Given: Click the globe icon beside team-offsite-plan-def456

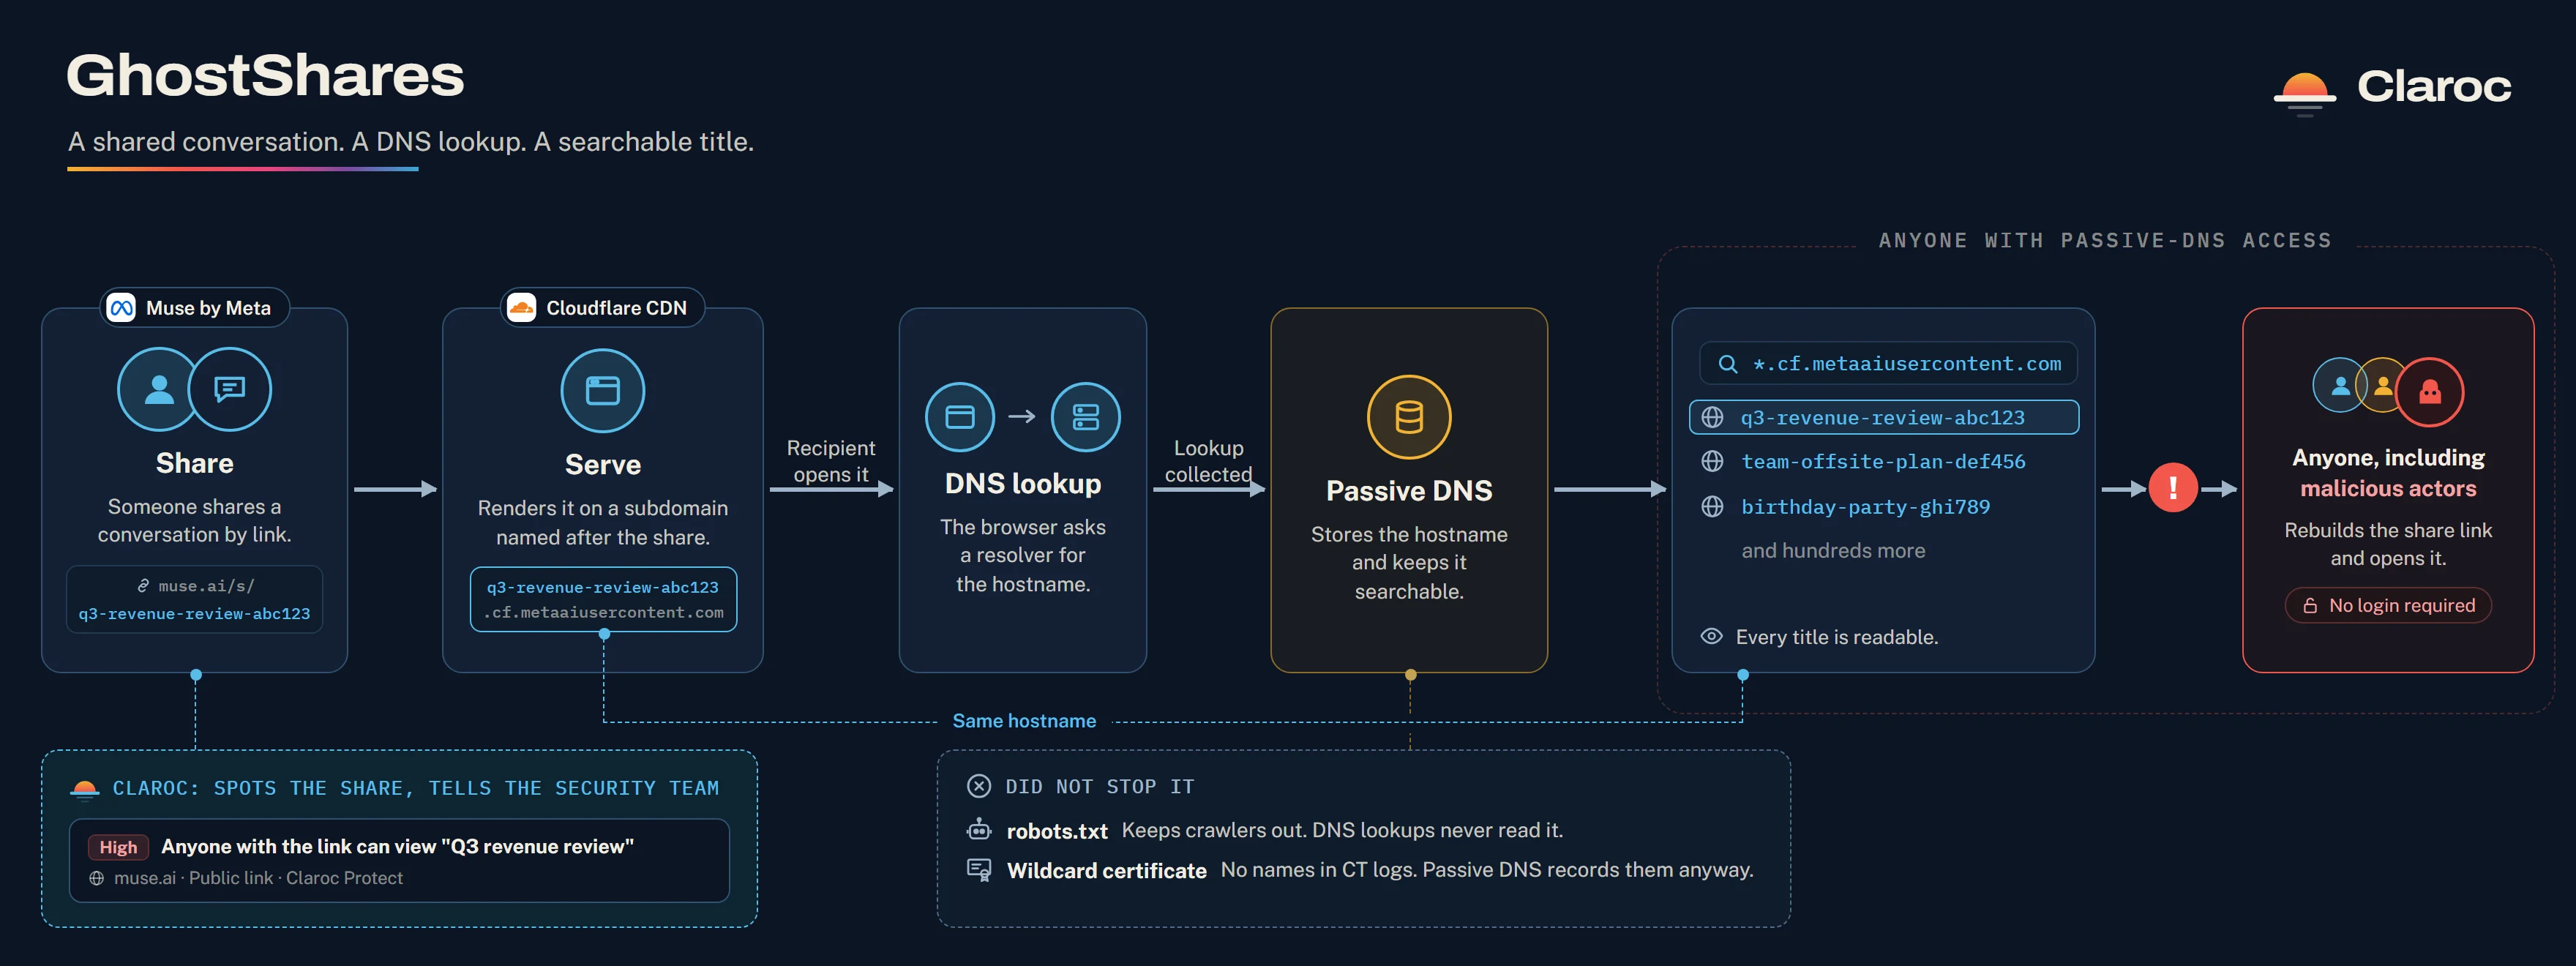Looking at the screenshot, I should coord(1712,461).
